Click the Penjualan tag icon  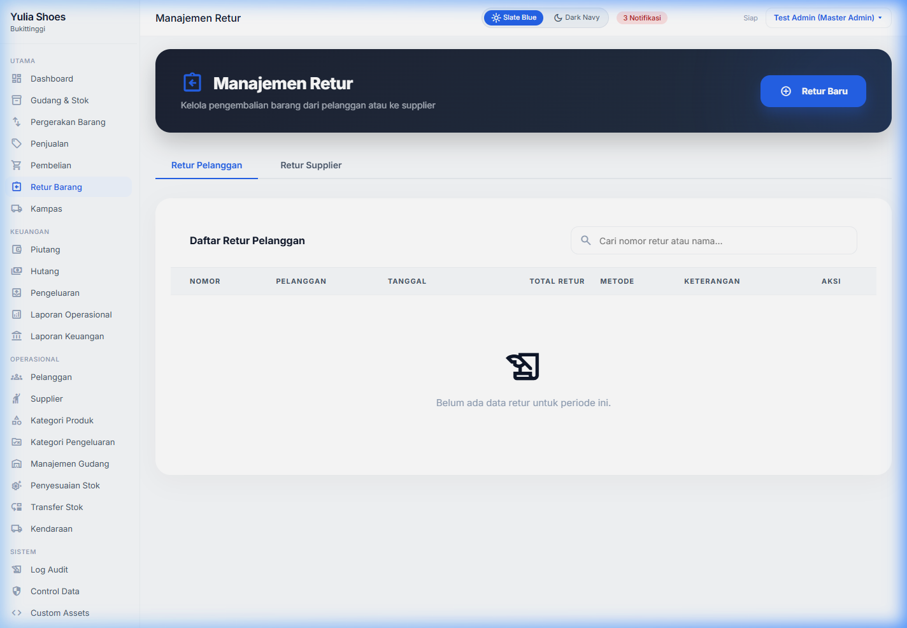pos(17,143)
